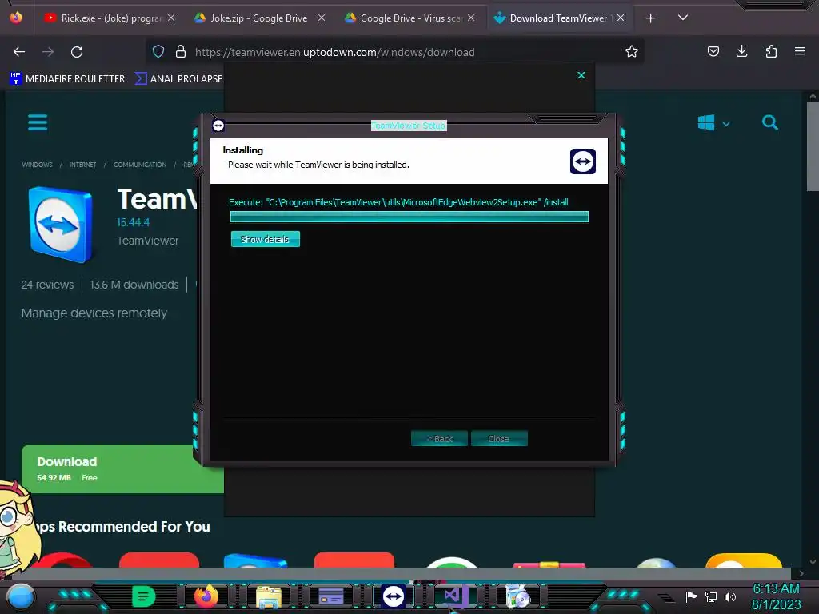Open the Start orb
Viewport: 819px width, 614px height.
pos(21,596)
